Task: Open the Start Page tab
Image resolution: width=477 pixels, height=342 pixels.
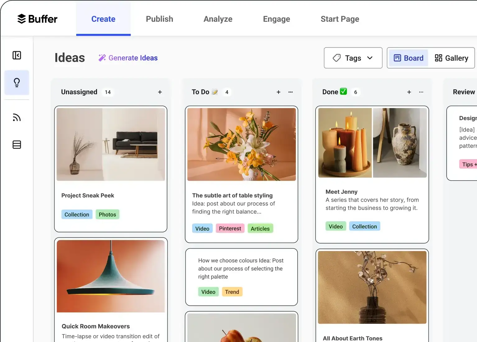Action: 340,19
